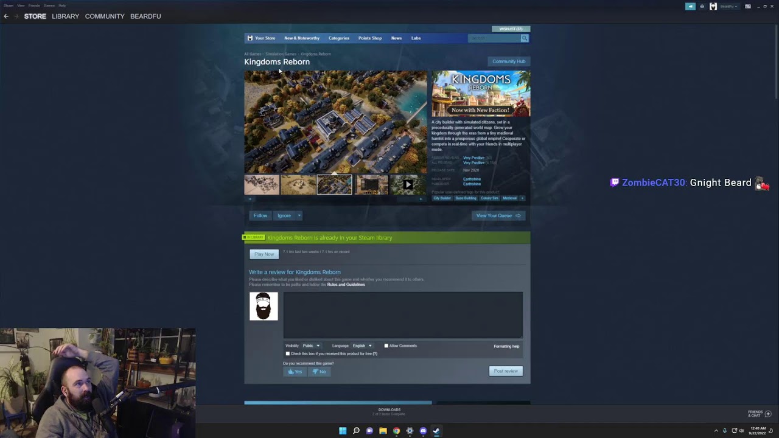Click the BeardFu profile avatar in the title bar
The height and width of the screenshot is (438, 779).
[713, 6]
